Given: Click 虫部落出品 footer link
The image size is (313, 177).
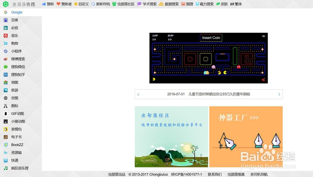Looking at the screenshot, I should point(117,175).
